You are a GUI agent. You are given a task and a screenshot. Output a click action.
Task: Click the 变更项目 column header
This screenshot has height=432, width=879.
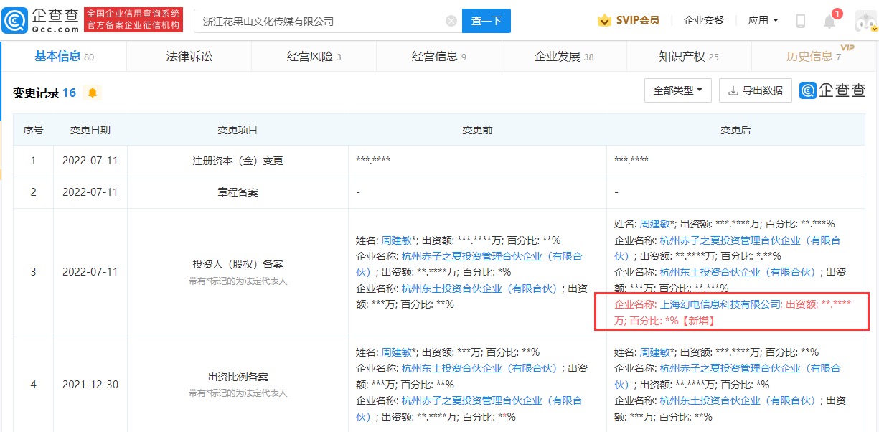pyautogui.click(x=238, y=130)
